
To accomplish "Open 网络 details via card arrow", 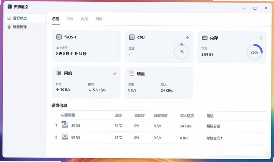I will click(114, 73).
